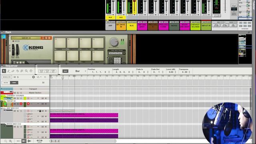Open lane dropdown on CHEMIXST SOUNDS track
The height and width of the screenshot is (144, 256).
coord(38,98)
